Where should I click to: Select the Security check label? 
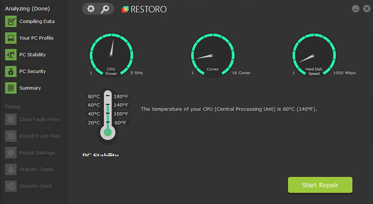(36, 186)
